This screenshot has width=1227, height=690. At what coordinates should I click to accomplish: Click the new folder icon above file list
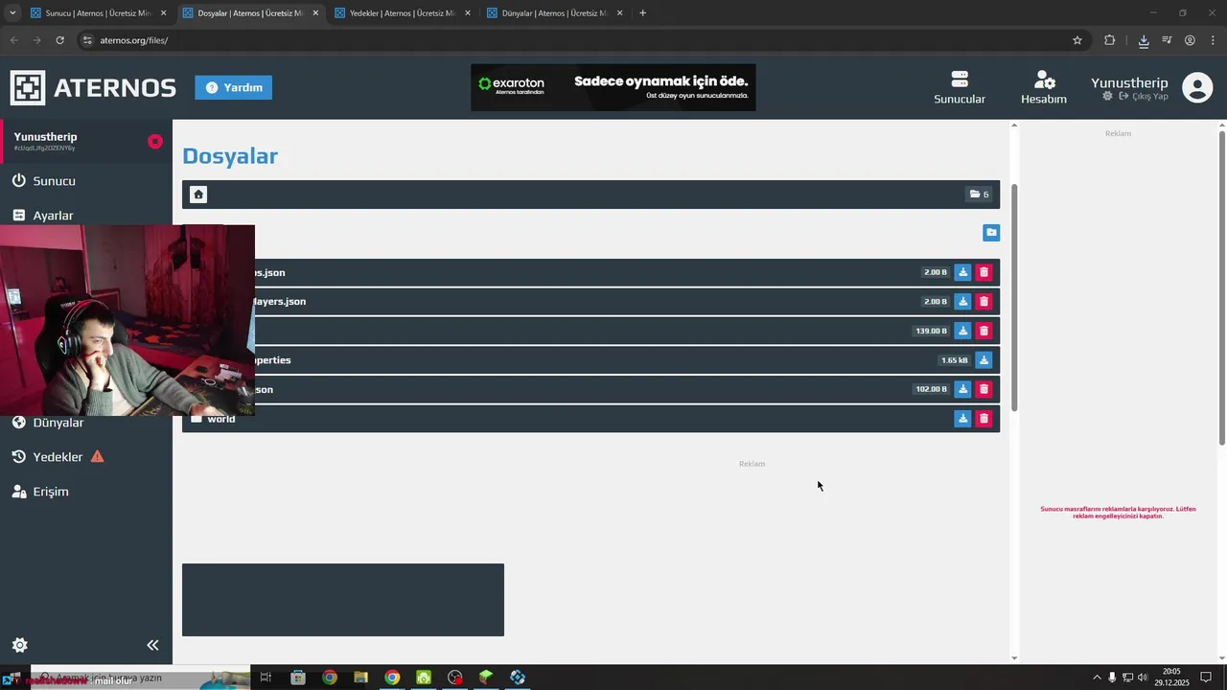[991, 233]
